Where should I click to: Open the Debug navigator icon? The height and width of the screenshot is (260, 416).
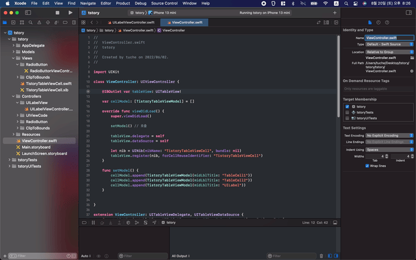[x=57, y=23]
